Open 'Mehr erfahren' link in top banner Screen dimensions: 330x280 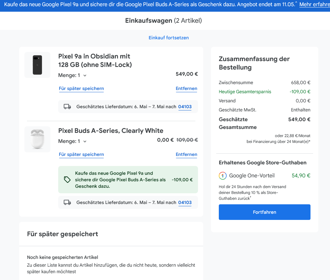pyautogui.click(x=314, y=5)
